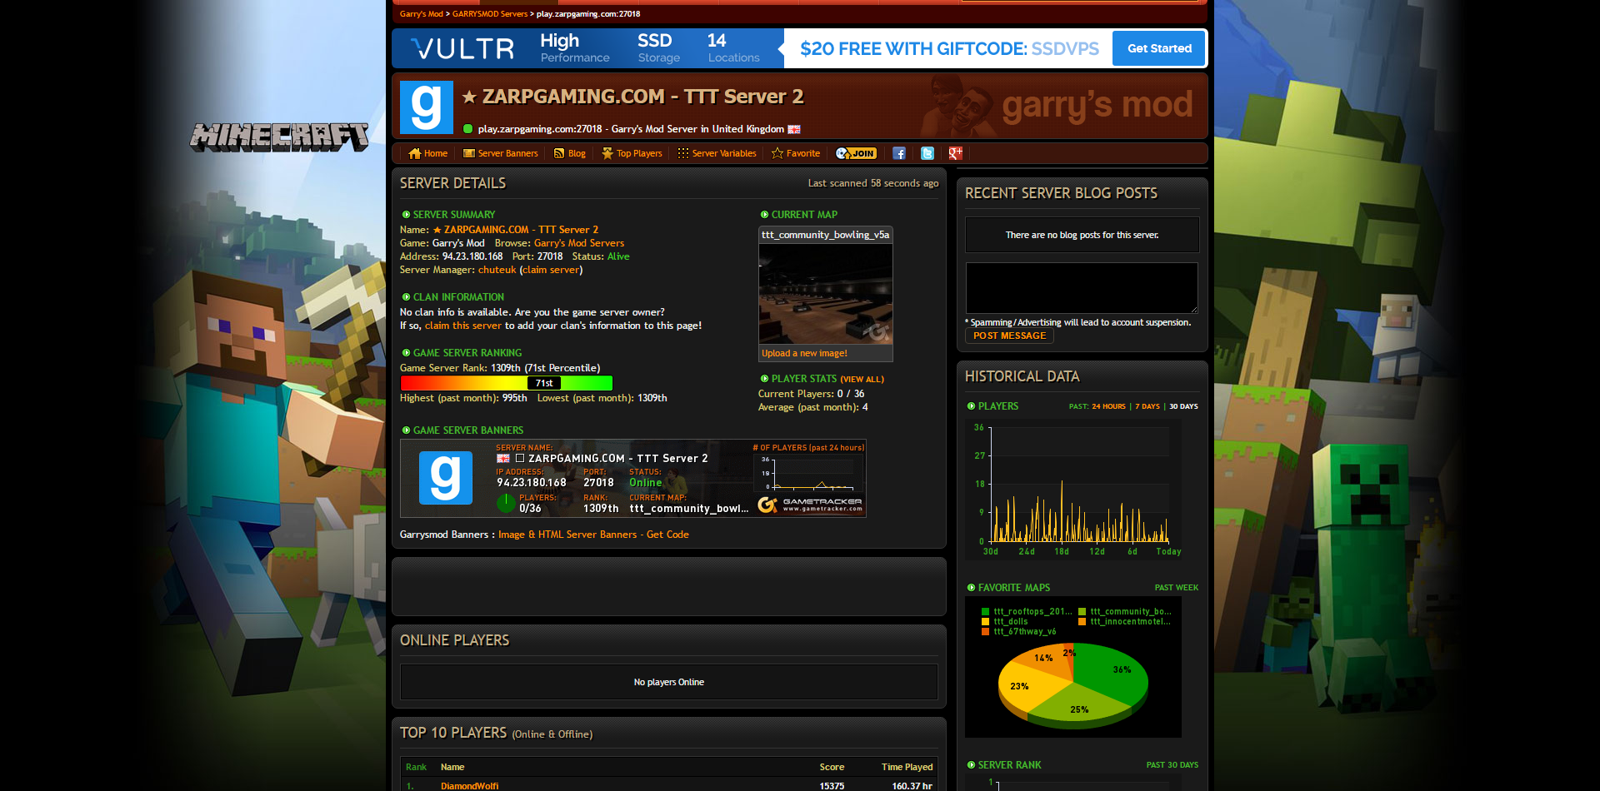The width and height of the screenshot is (1600, 791).
Task: Click IP address 94.23.180.168 text
Action: point(472,256)
